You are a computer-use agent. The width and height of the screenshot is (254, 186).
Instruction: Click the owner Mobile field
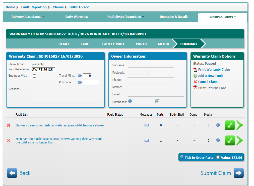151,87
